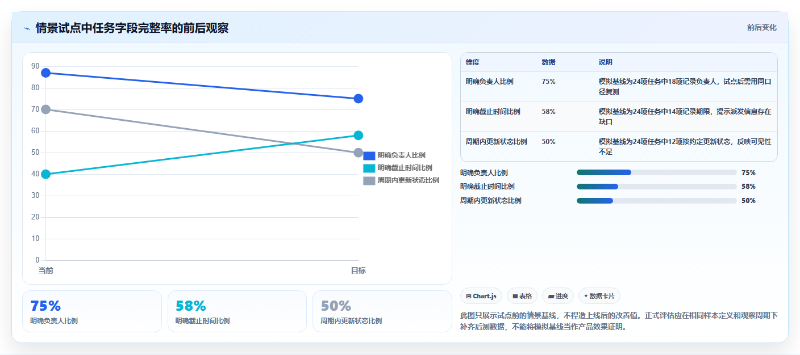Click the blue data point at 当前
The height and width of the screenshot is (355, 800).
[x=46, y=73]
